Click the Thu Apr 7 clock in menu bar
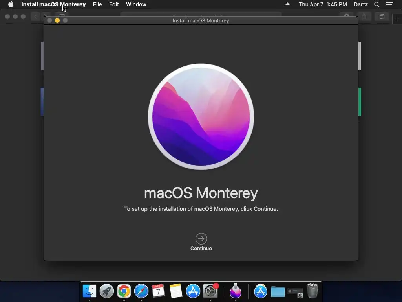This screenshot has height=302, width=402. point(323,4)
